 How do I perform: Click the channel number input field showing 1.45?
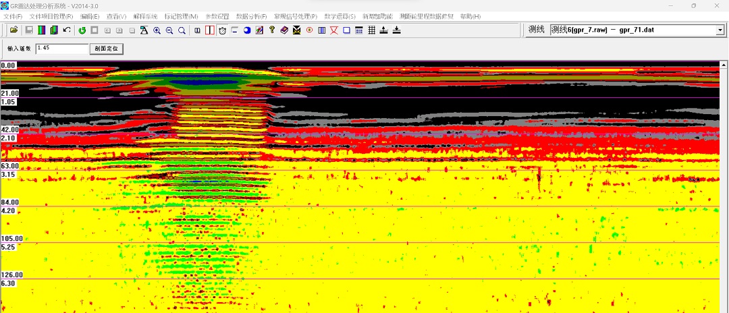(61, 49)
